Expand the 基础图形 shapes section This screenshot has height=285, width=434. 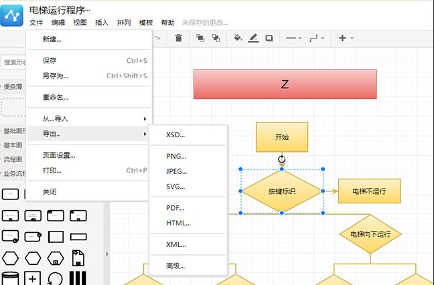13,130
